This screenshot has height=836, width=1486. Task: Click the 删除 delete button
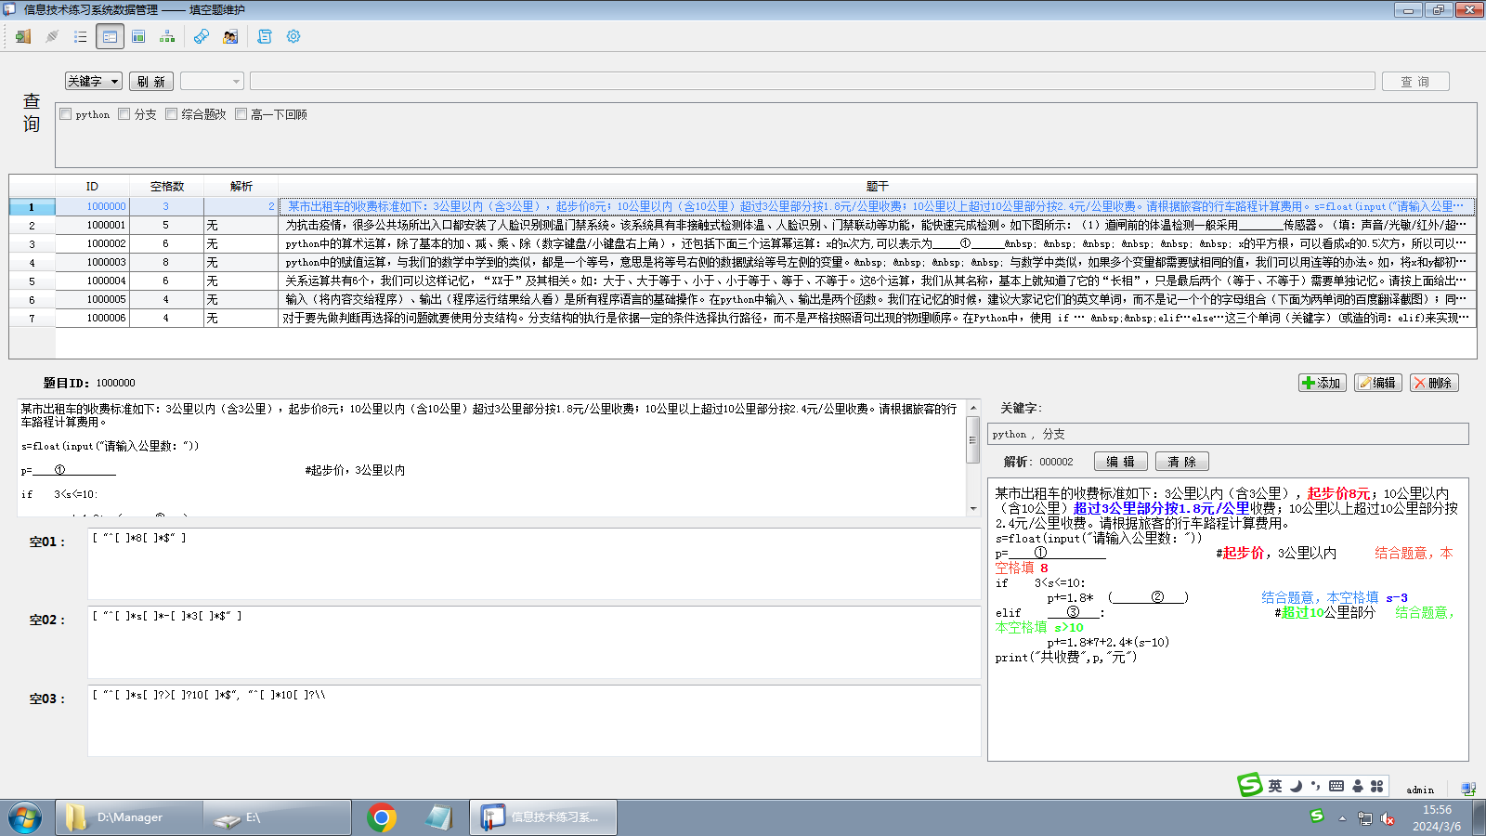(x=1433, y=383)
